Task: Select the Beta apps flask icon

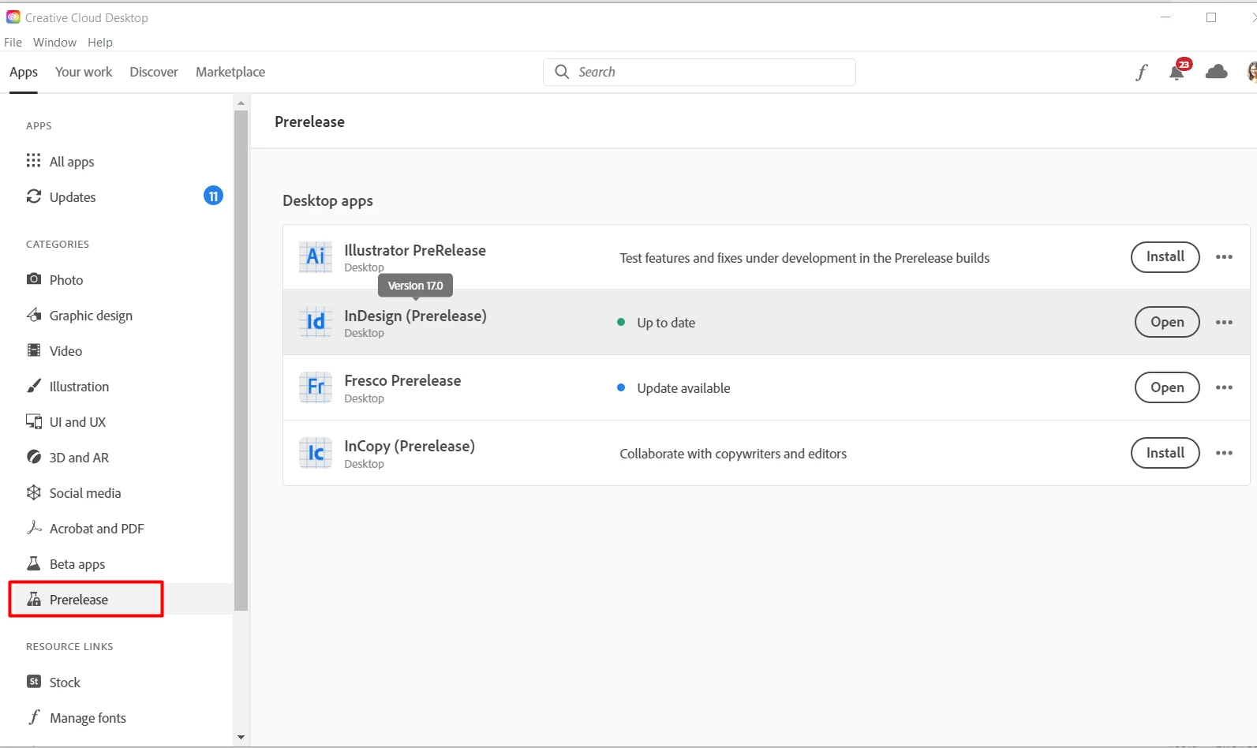Action: pyautogui.click(x=34, y=563)
